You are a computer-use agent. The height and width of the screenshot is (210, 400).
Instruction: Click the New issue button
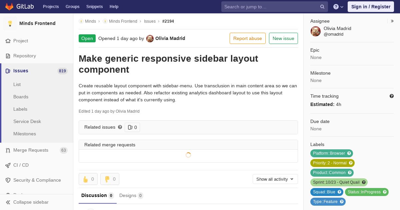[x=283, y=38]
